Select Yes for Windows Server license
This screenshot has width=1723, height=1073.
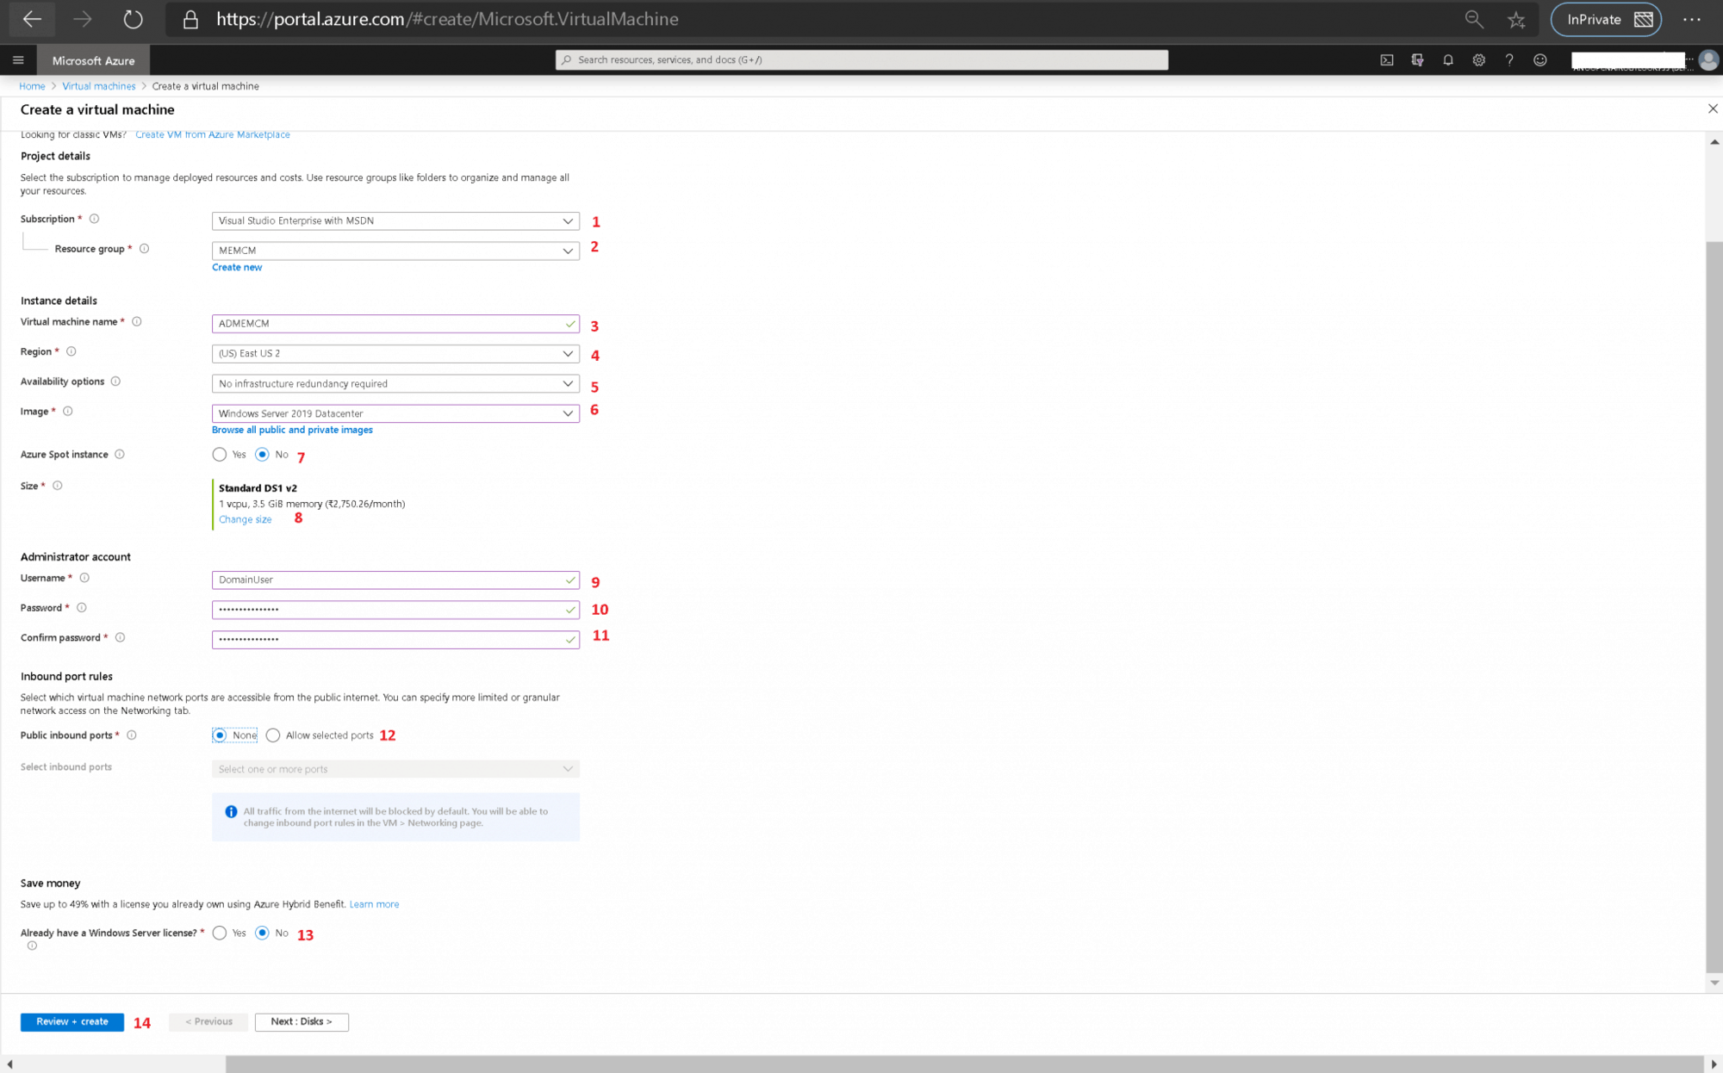220,933
